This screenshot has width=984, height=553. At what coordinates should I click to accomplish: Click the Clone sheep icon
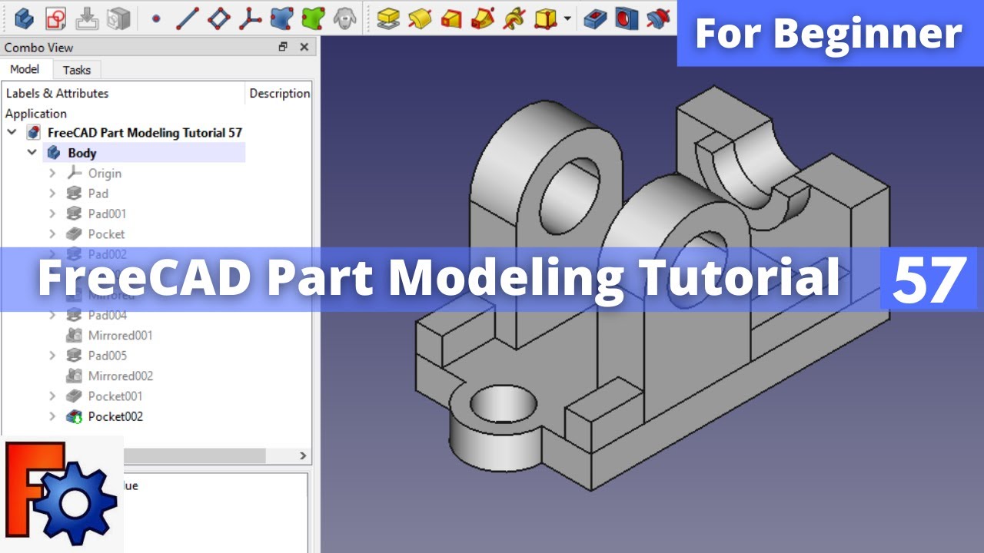coord(344,18)
